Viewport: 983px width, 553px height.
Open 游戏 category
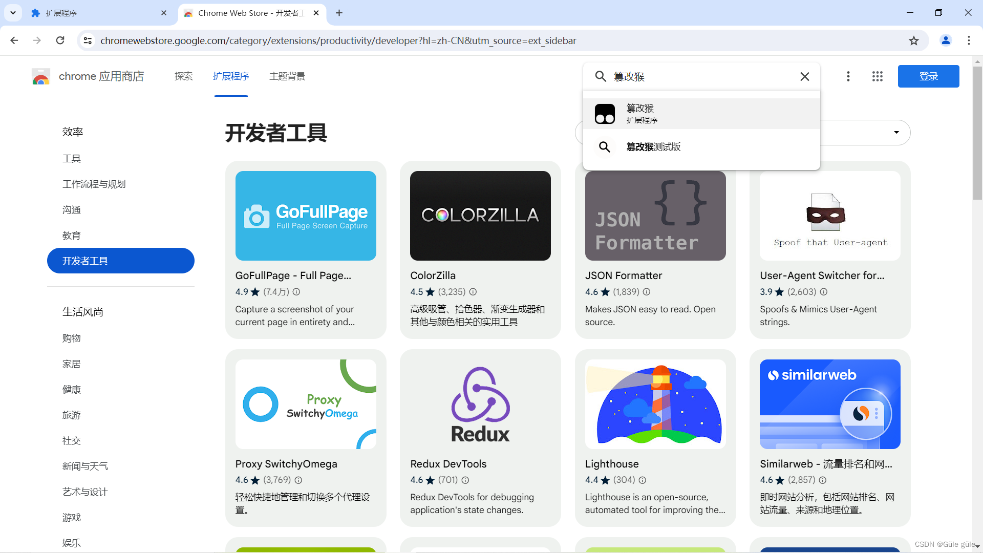(x=72, y=518)
